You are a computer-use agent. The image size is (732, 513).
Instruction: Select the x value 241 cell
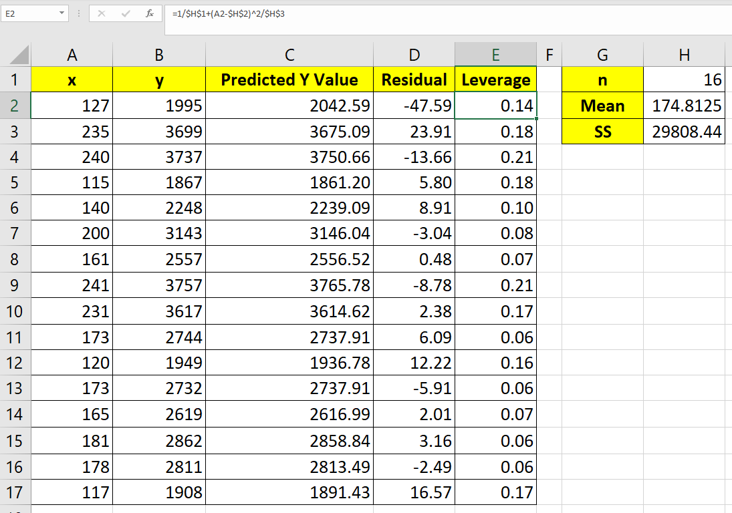tap(72, 285)
